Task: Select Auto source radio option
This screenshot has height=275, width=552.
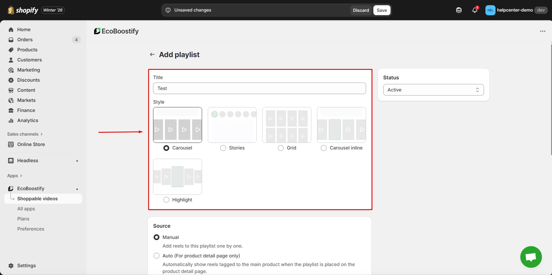Action: [x=157, y=256]
